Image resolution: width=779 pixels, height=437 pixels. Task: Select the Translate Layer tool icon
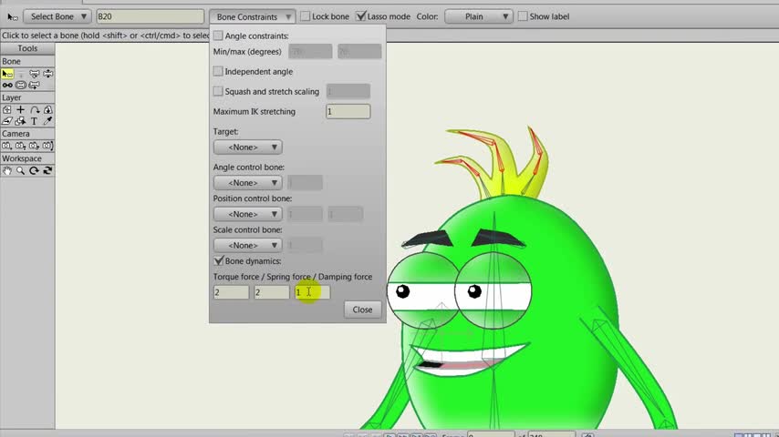[7, 109]
